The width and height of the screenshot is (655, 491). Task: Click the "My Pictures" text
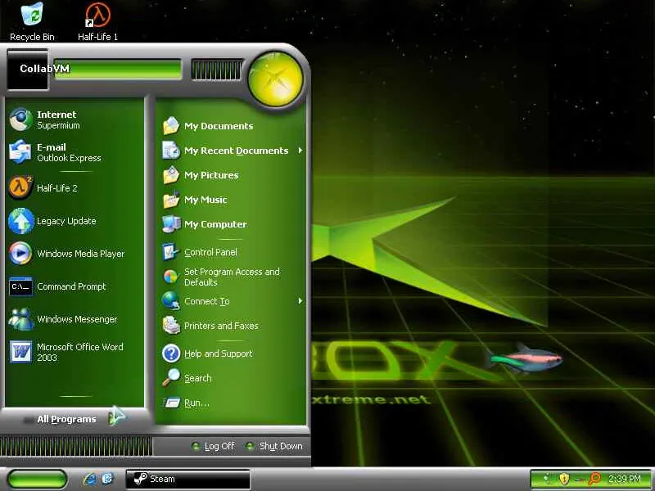click(x=211, y=175)
